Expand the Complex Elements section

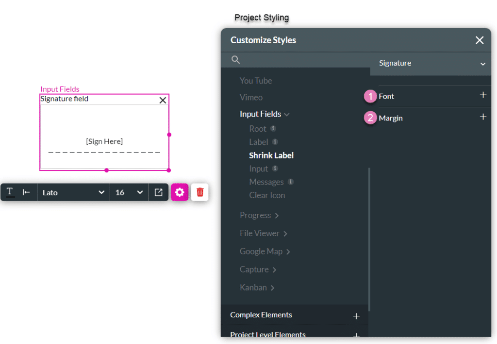click(x=356, y=315)
